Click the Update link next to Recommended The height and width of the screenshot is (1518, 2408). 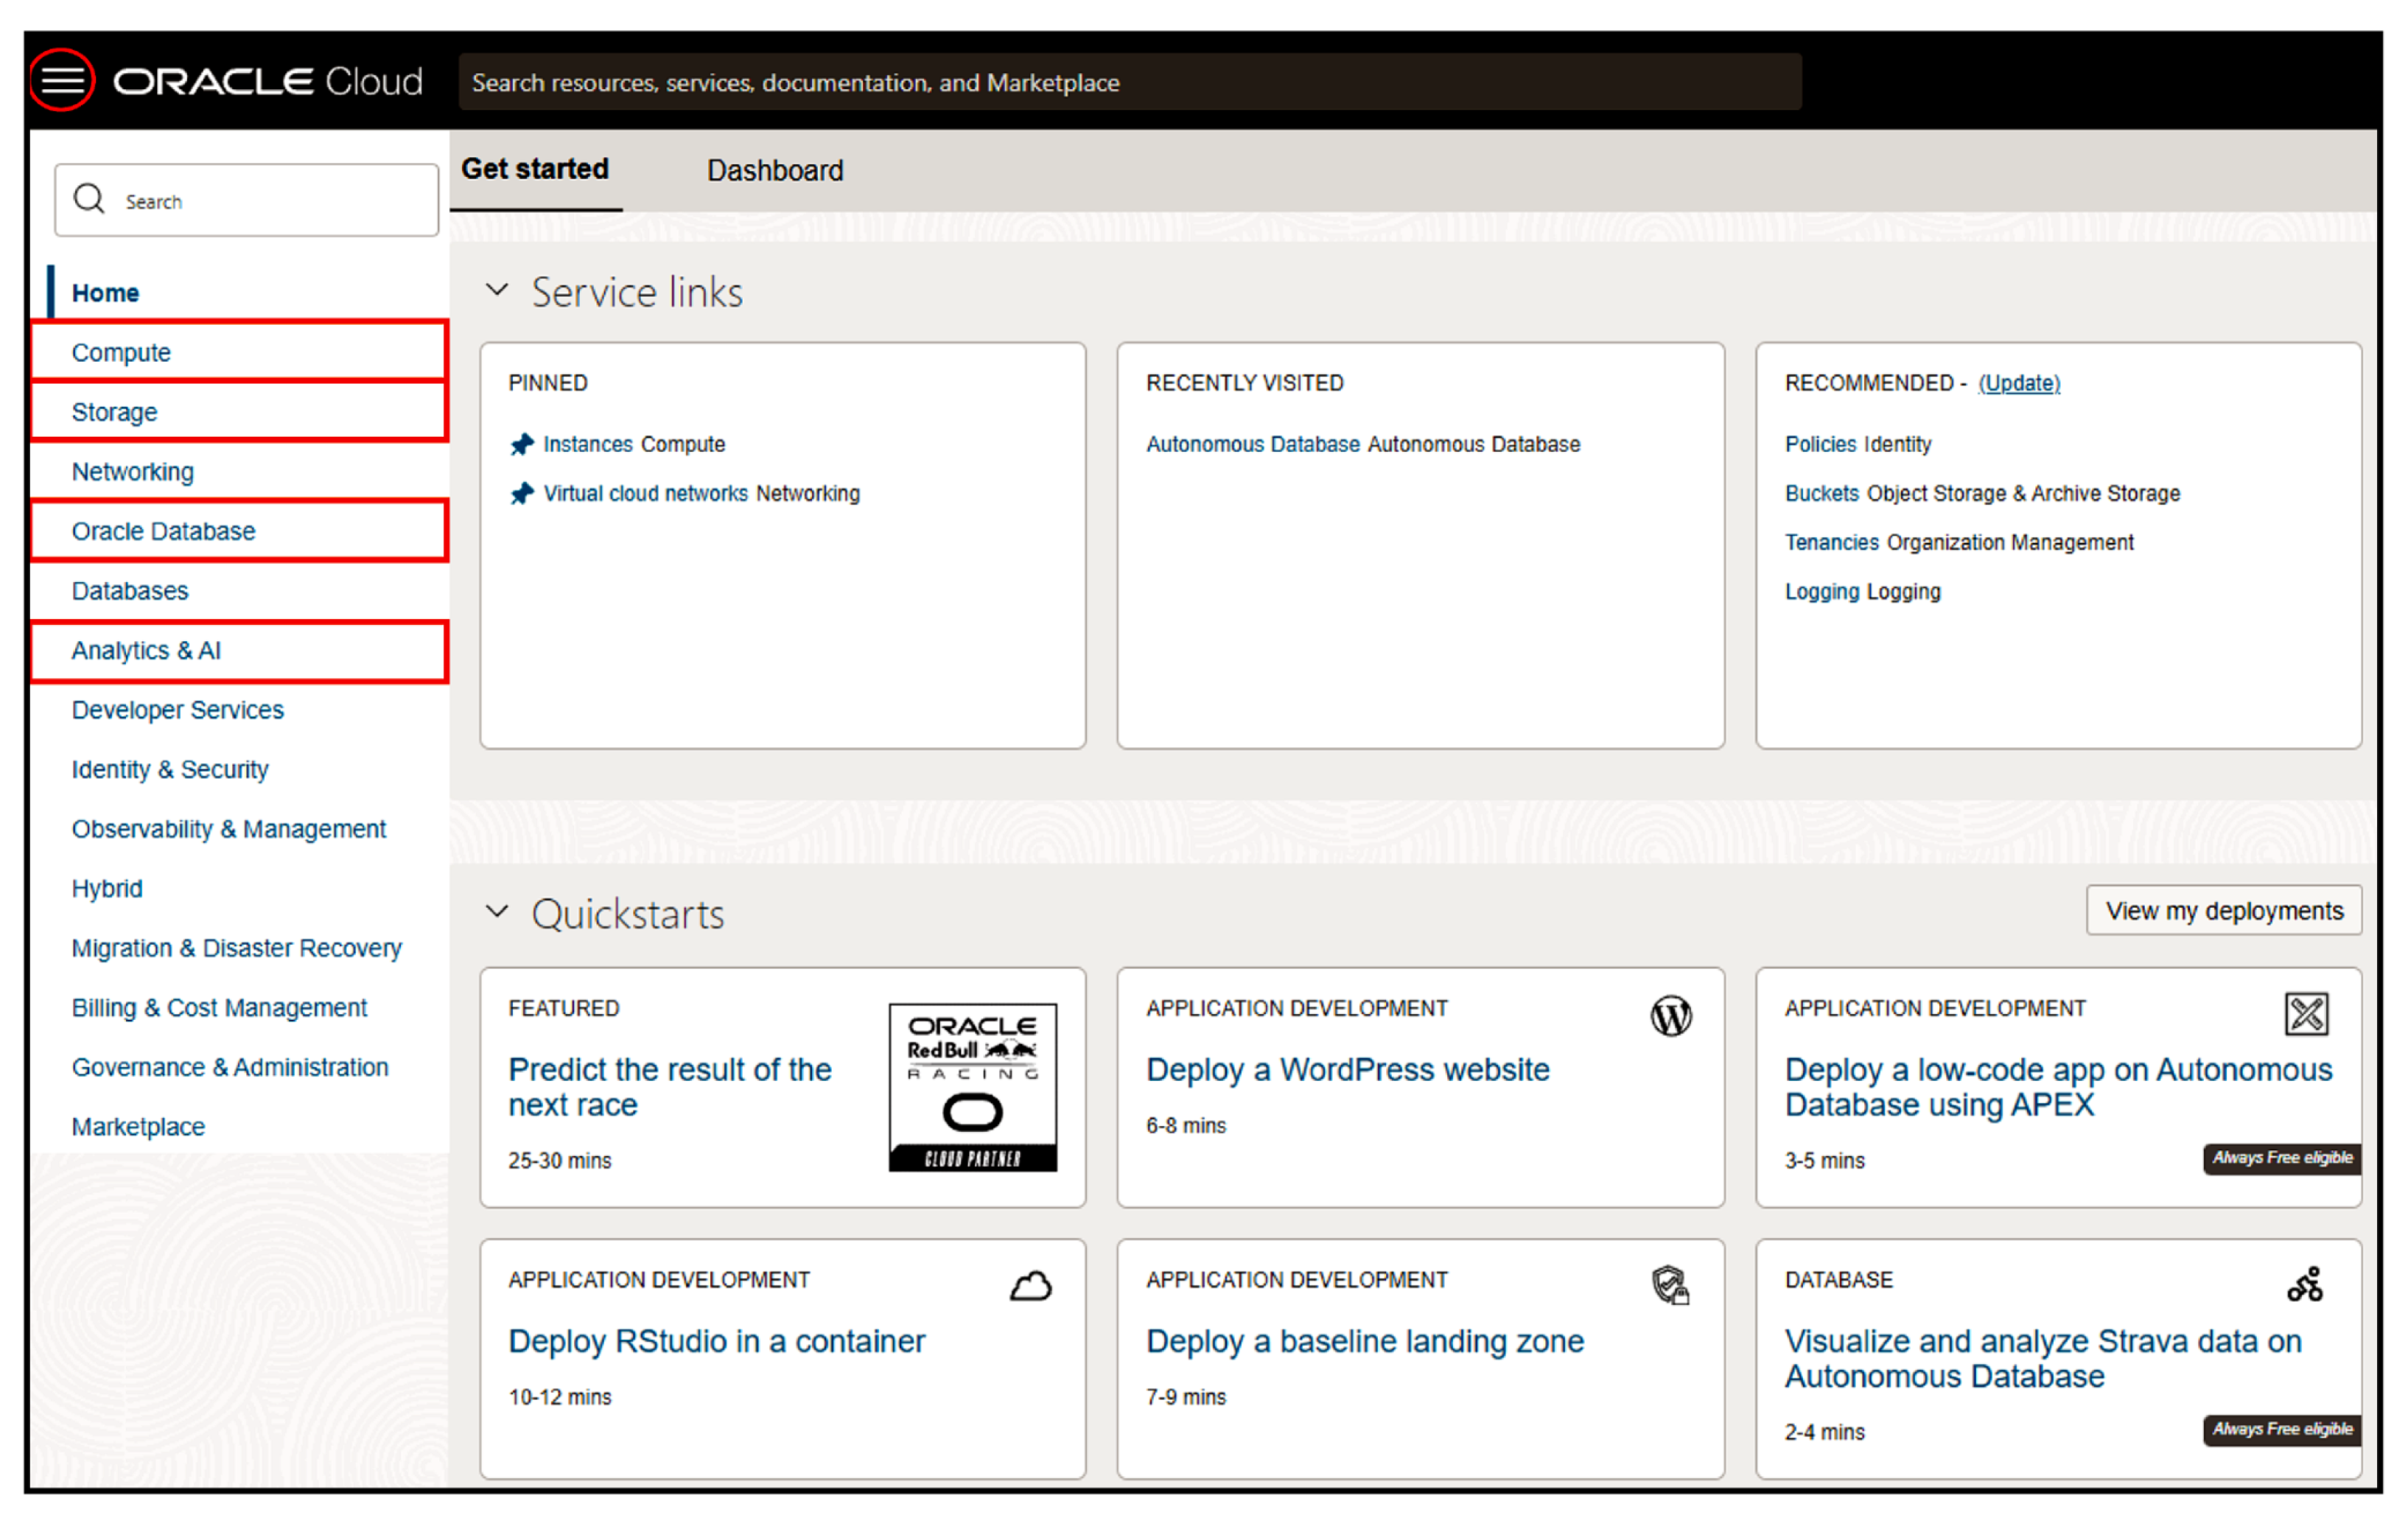2019,383
